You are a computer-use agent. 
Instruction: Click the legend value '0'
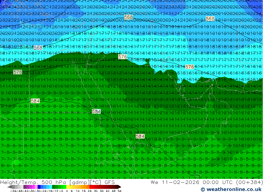pyautogui.click(x=67, y=191)
